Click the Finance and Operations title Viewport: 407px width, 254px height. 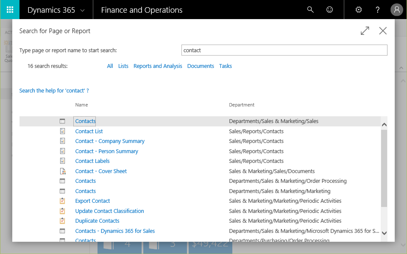(142, 10)
